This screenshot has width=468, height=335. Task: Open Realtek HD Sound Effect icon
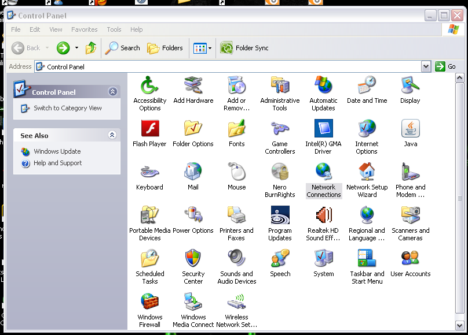[324, 215]
